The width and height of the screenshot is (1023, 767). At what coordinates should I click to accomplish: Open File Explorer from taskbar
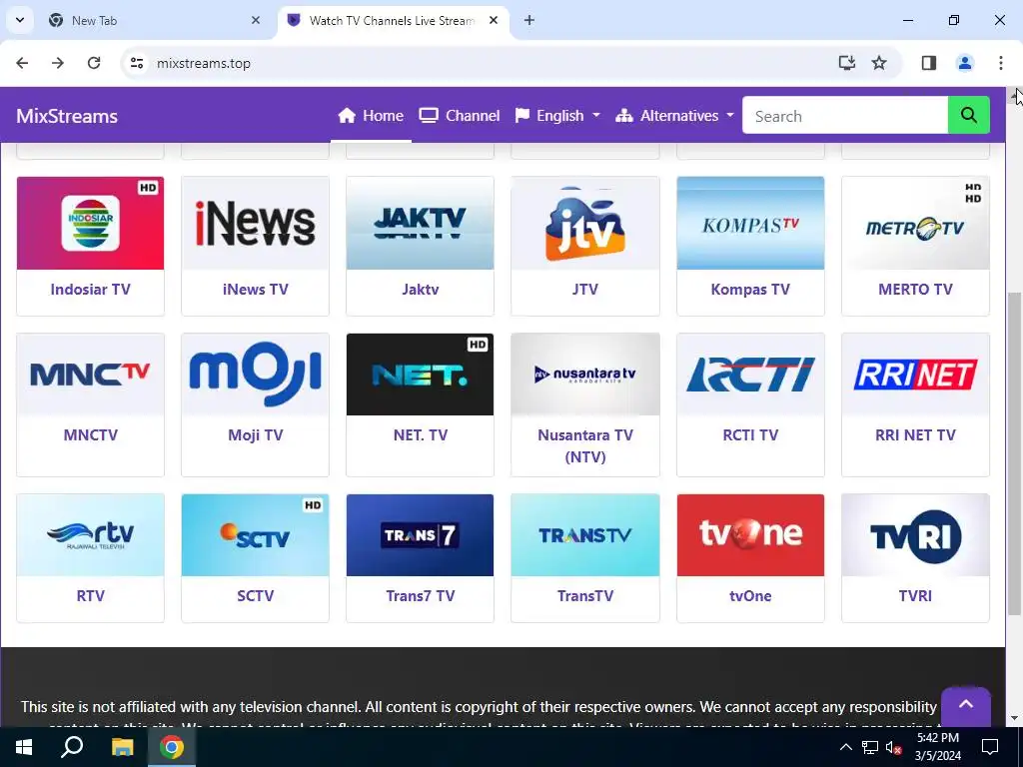(122, 747)
